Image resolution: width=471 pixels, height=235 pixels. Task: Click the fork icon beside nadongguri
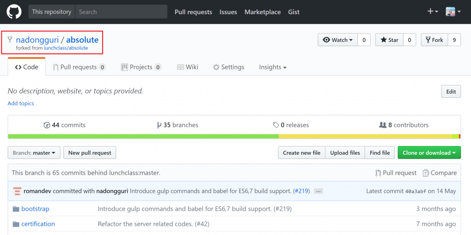(x=10, y=39)
